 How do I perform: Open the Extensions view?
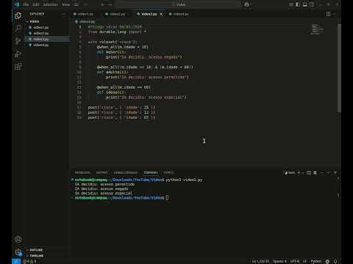click(x=18, y=67)
